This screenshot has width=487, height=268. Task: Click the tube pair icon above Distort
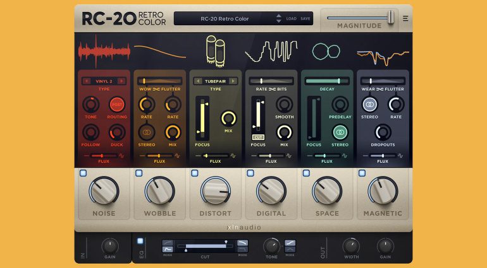tap(216, 50)
